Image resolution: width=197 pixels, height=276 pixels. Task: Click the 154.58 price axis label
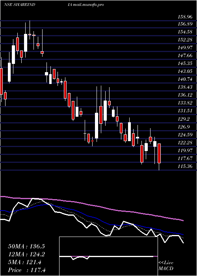(x=185, y=32)
